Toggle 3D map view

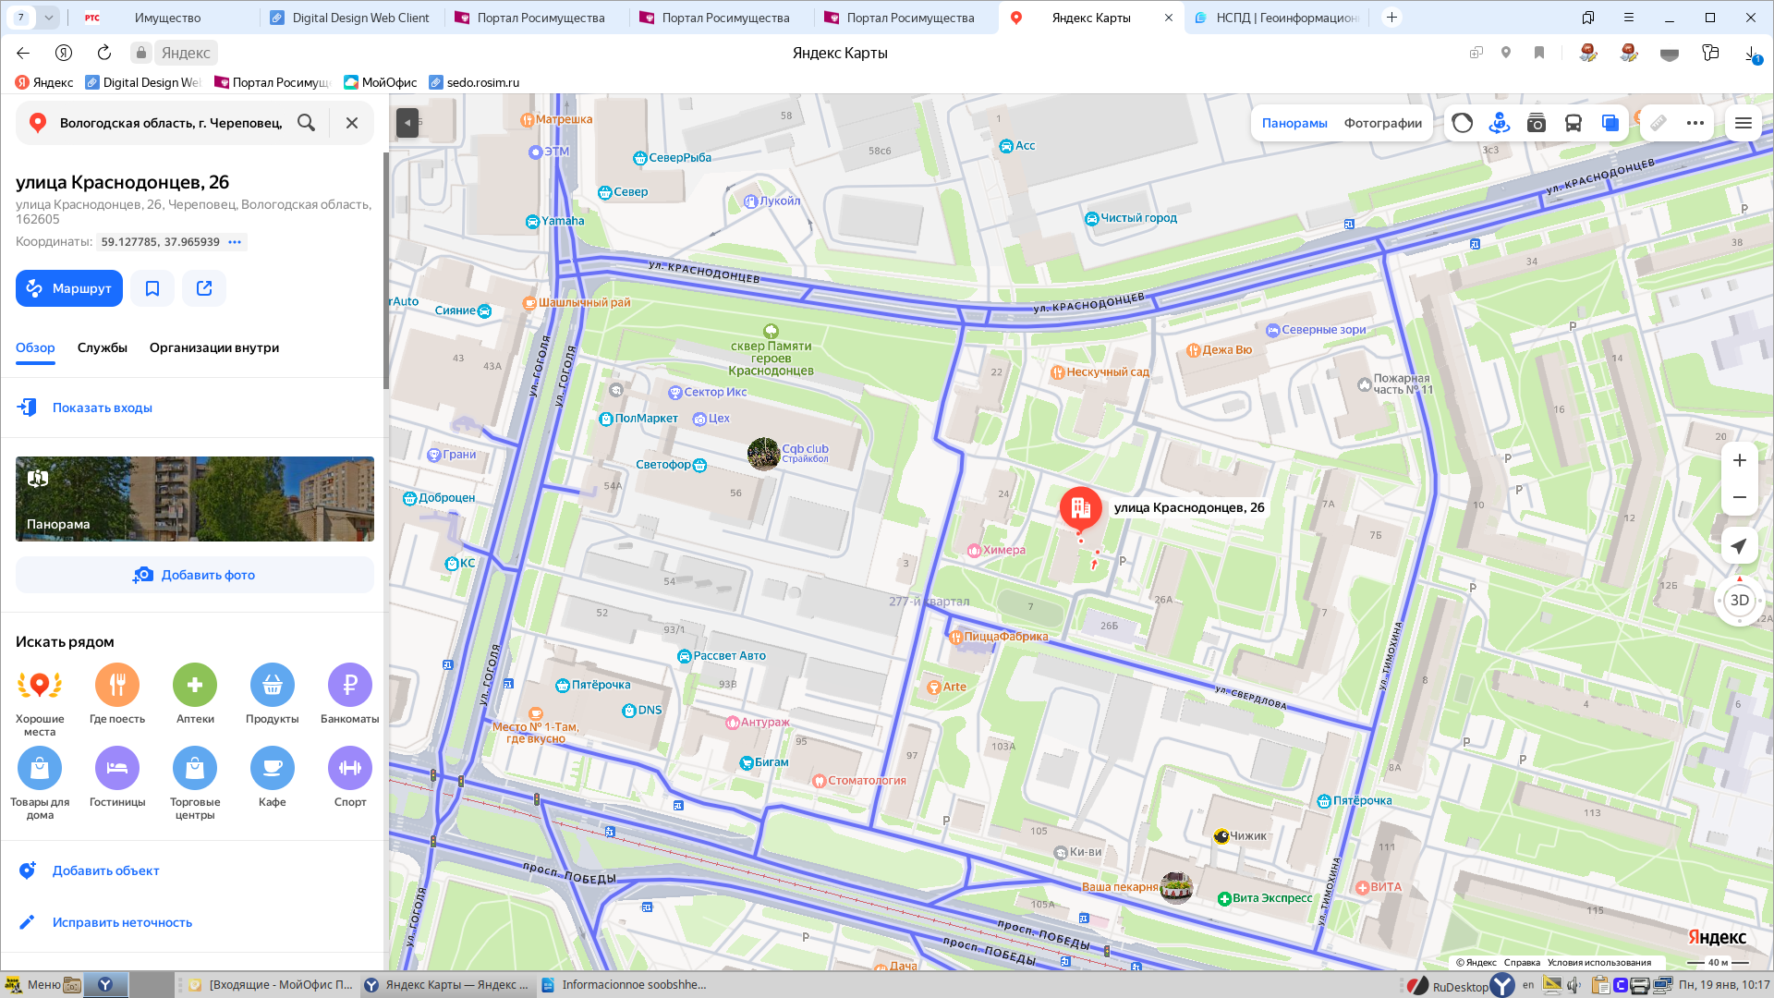tap(1739, 601)
